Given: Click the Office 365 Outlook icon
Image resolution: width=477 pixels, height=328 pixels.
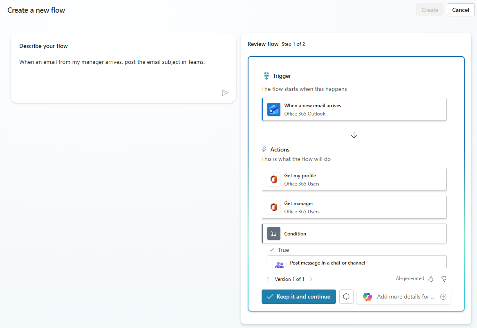Looking at the screenshot, I should coord(273,109).
